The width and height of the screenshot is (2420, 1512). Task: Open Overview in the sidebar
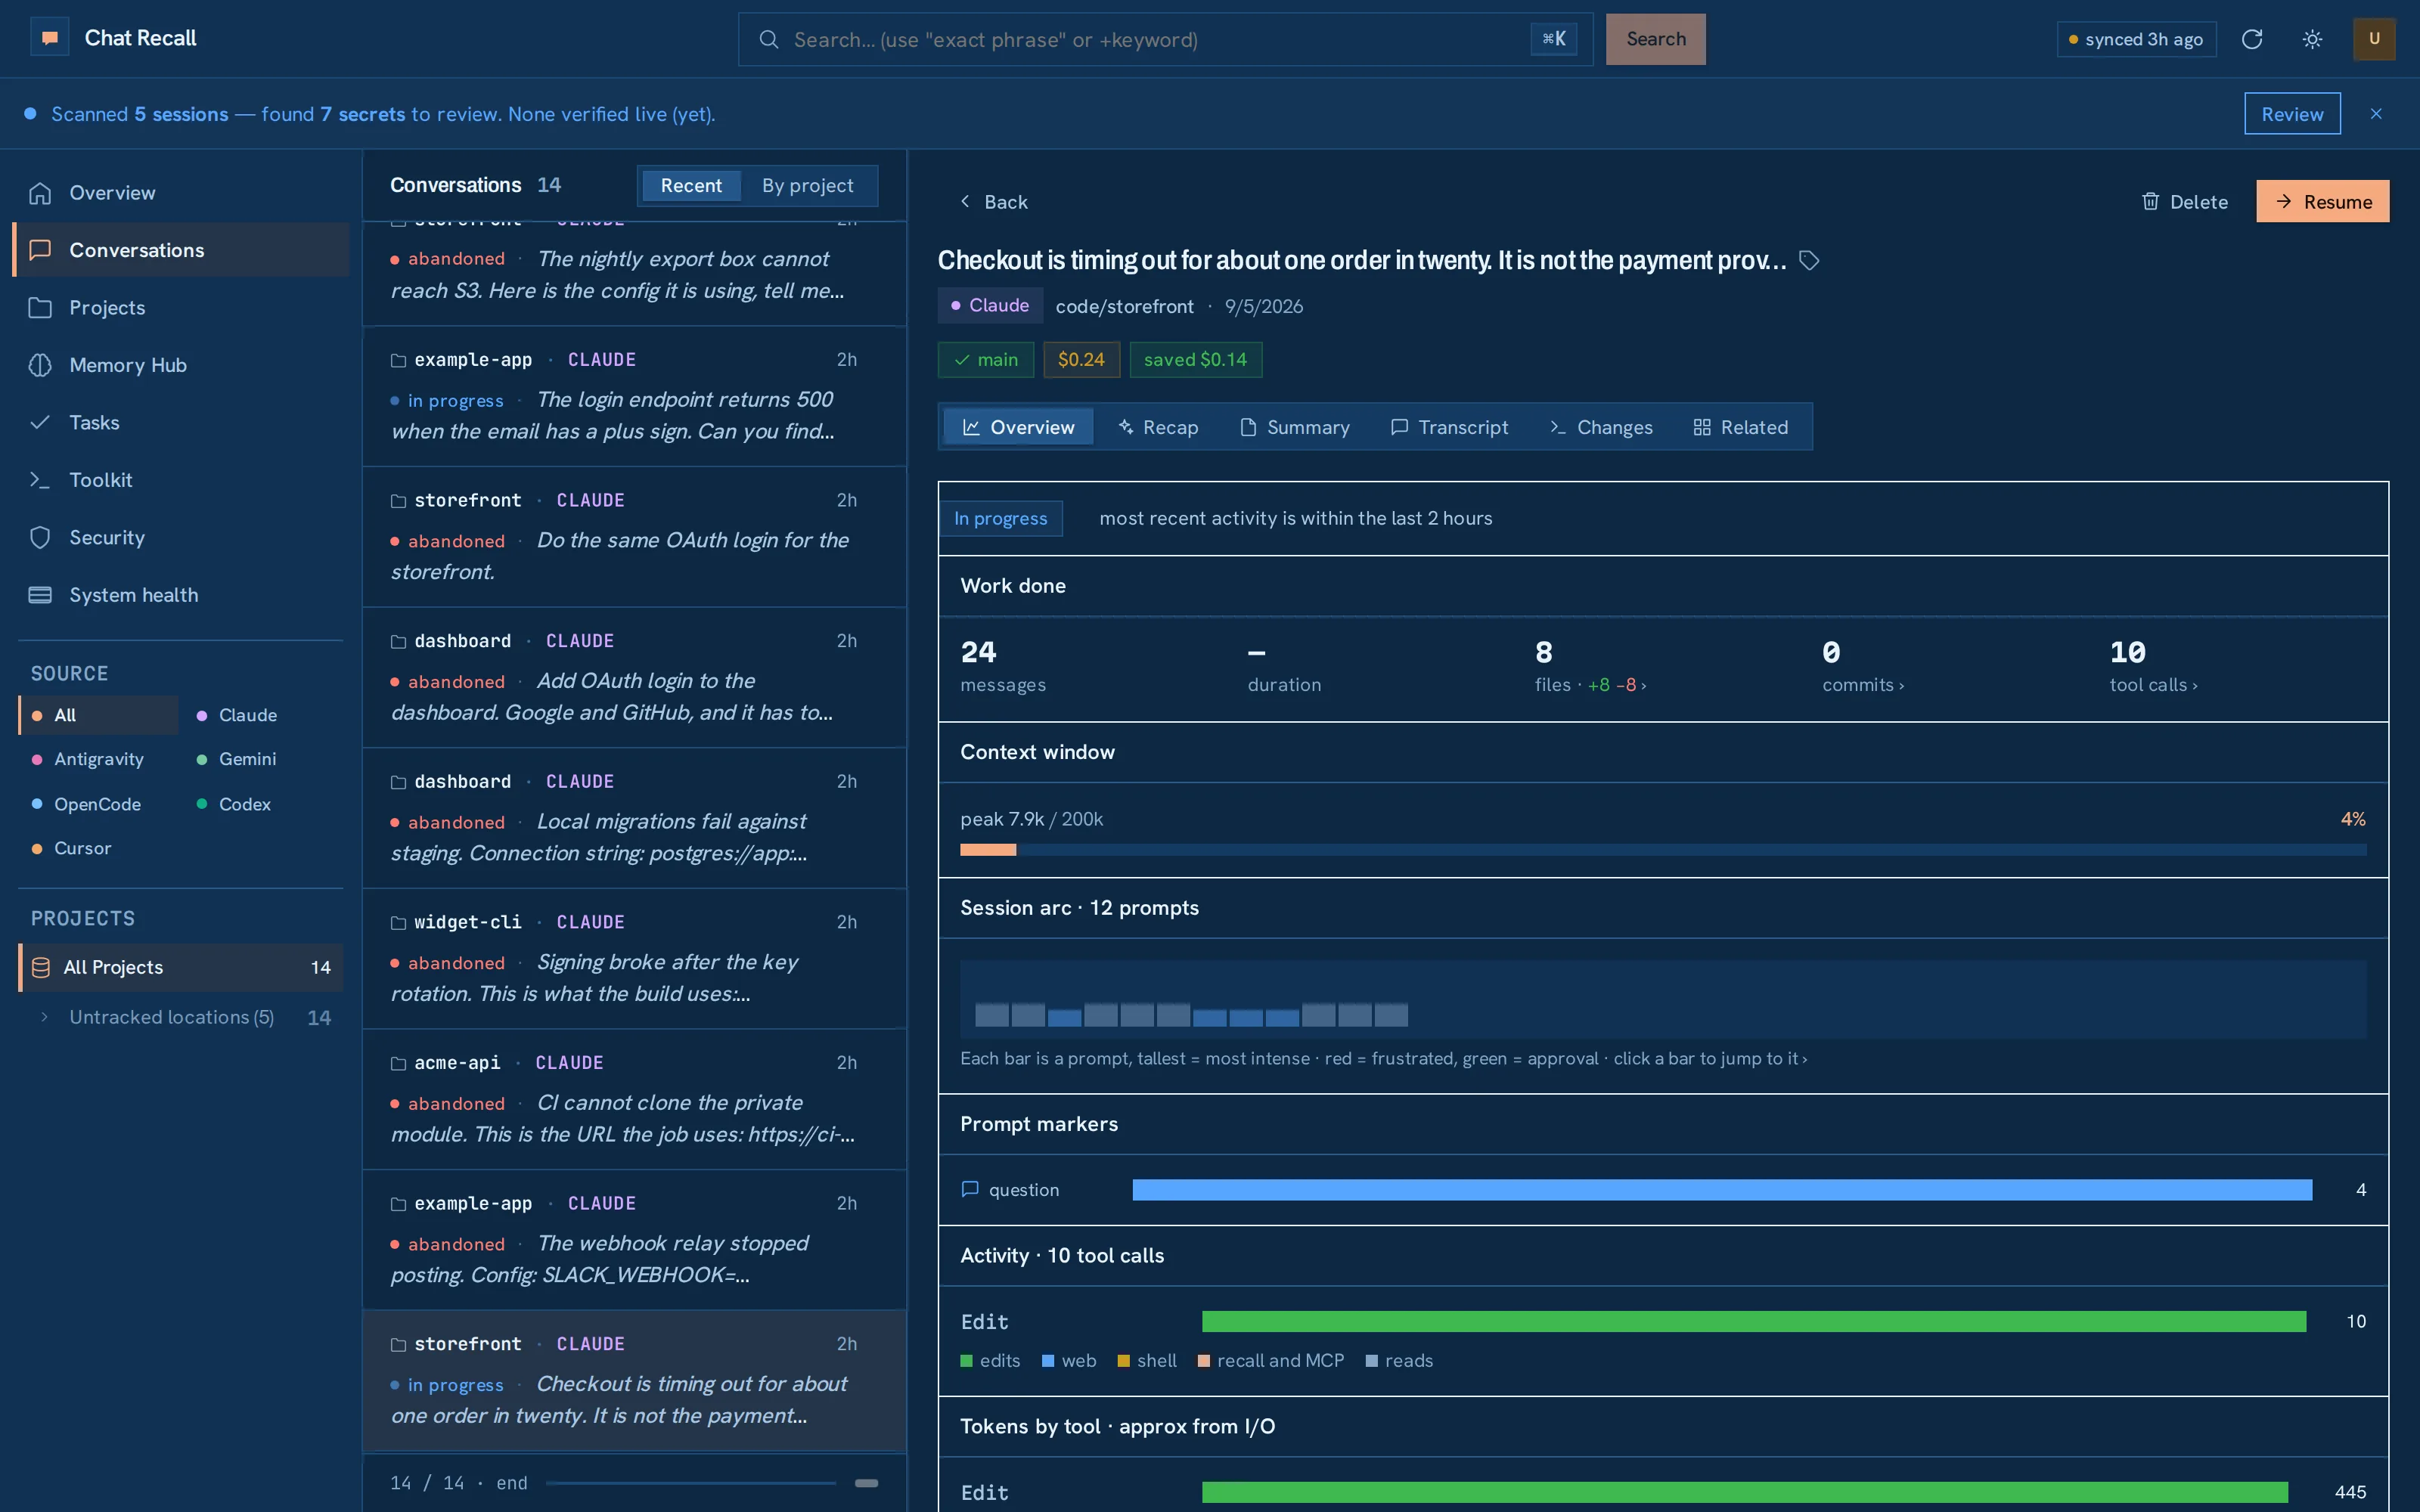click(182, 193)
